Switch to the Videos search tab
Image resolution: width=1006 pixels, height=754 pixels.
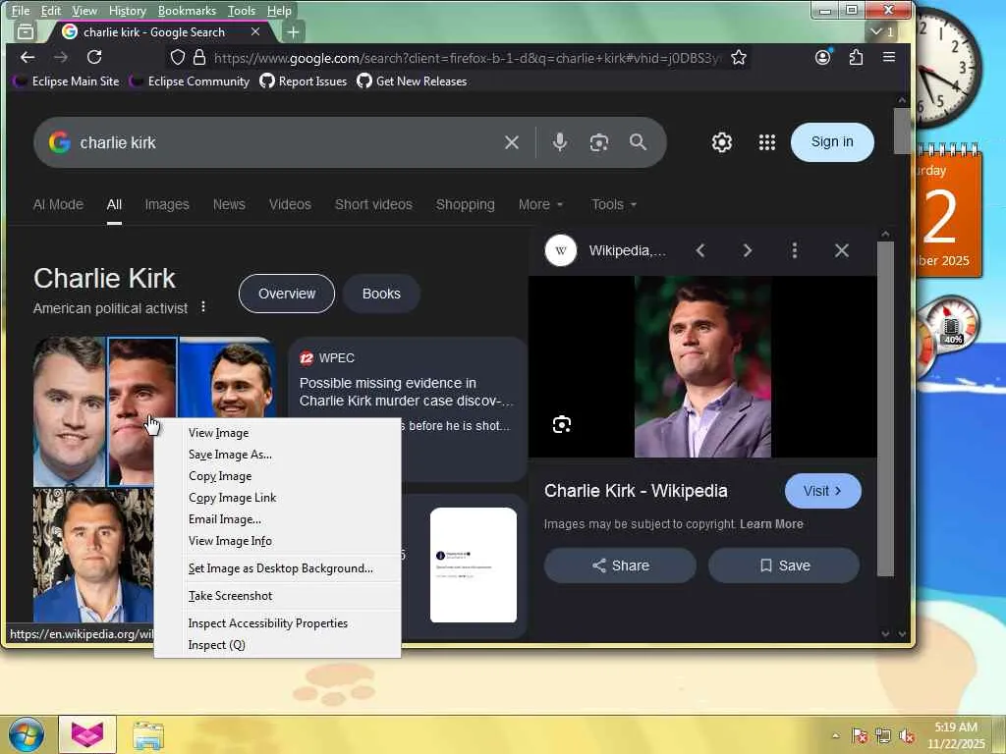[290, 204]
